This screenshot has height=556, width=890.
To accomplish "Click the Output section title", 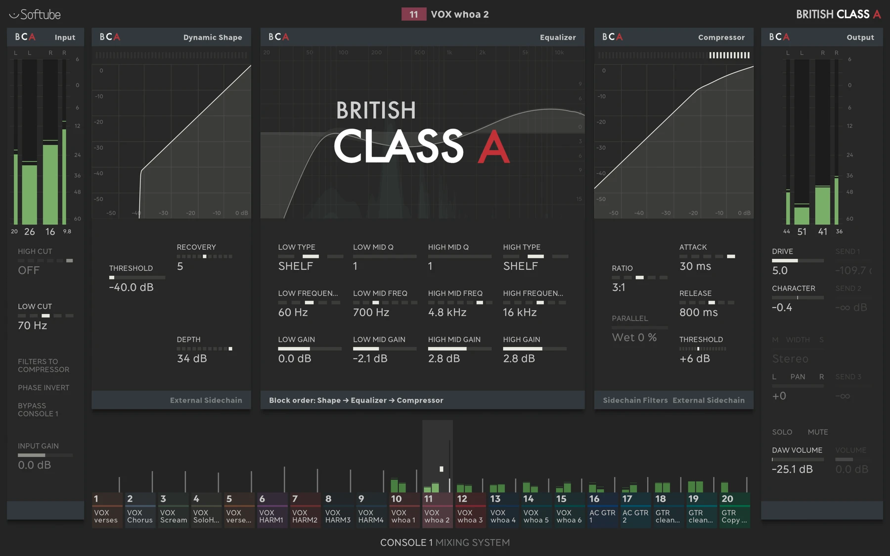I will click(860, 37).
